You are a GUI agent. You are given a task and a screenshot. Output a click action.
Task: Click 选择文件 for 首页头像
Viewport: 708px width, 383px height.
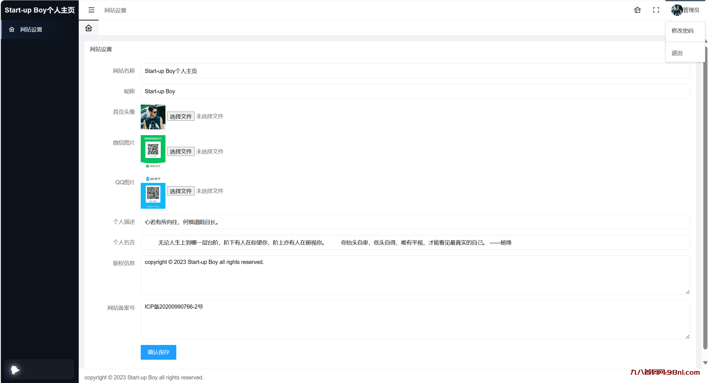(181, 117)
